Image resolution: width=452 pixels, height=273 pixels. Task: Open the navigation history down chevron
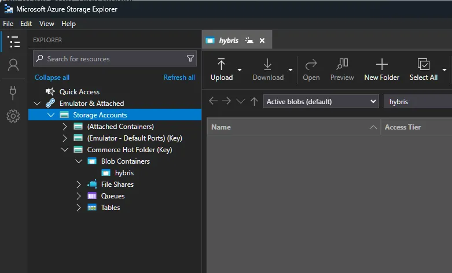(240, 101)
